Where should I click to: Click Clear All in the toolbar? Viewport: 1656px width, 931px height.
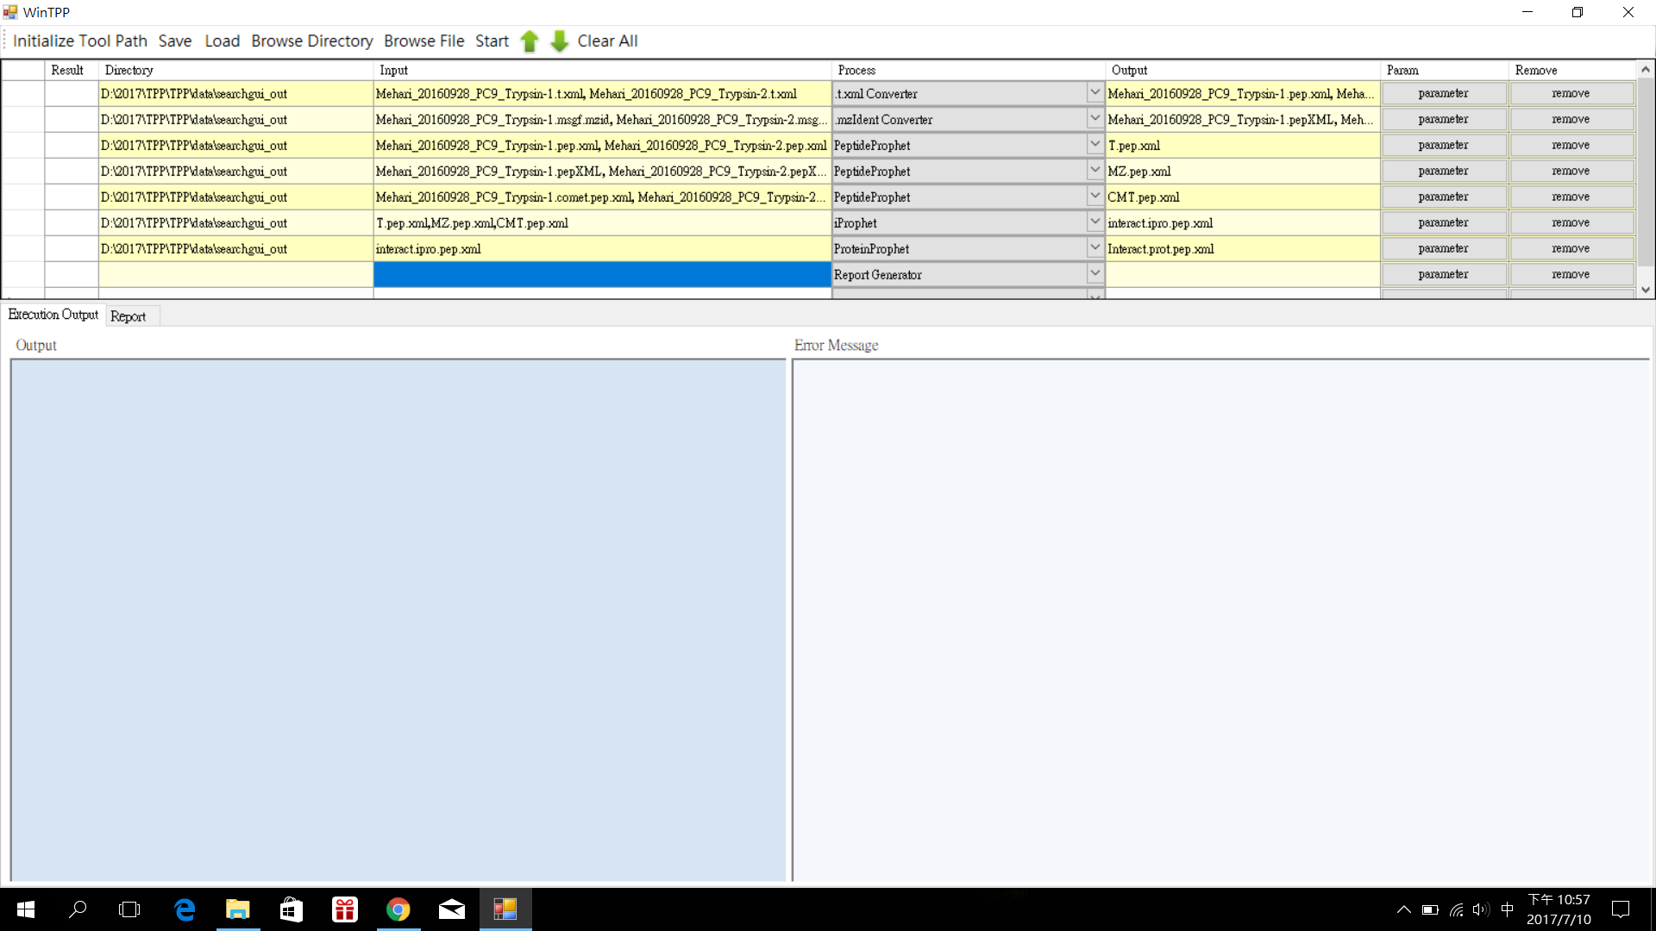(607, 41)
